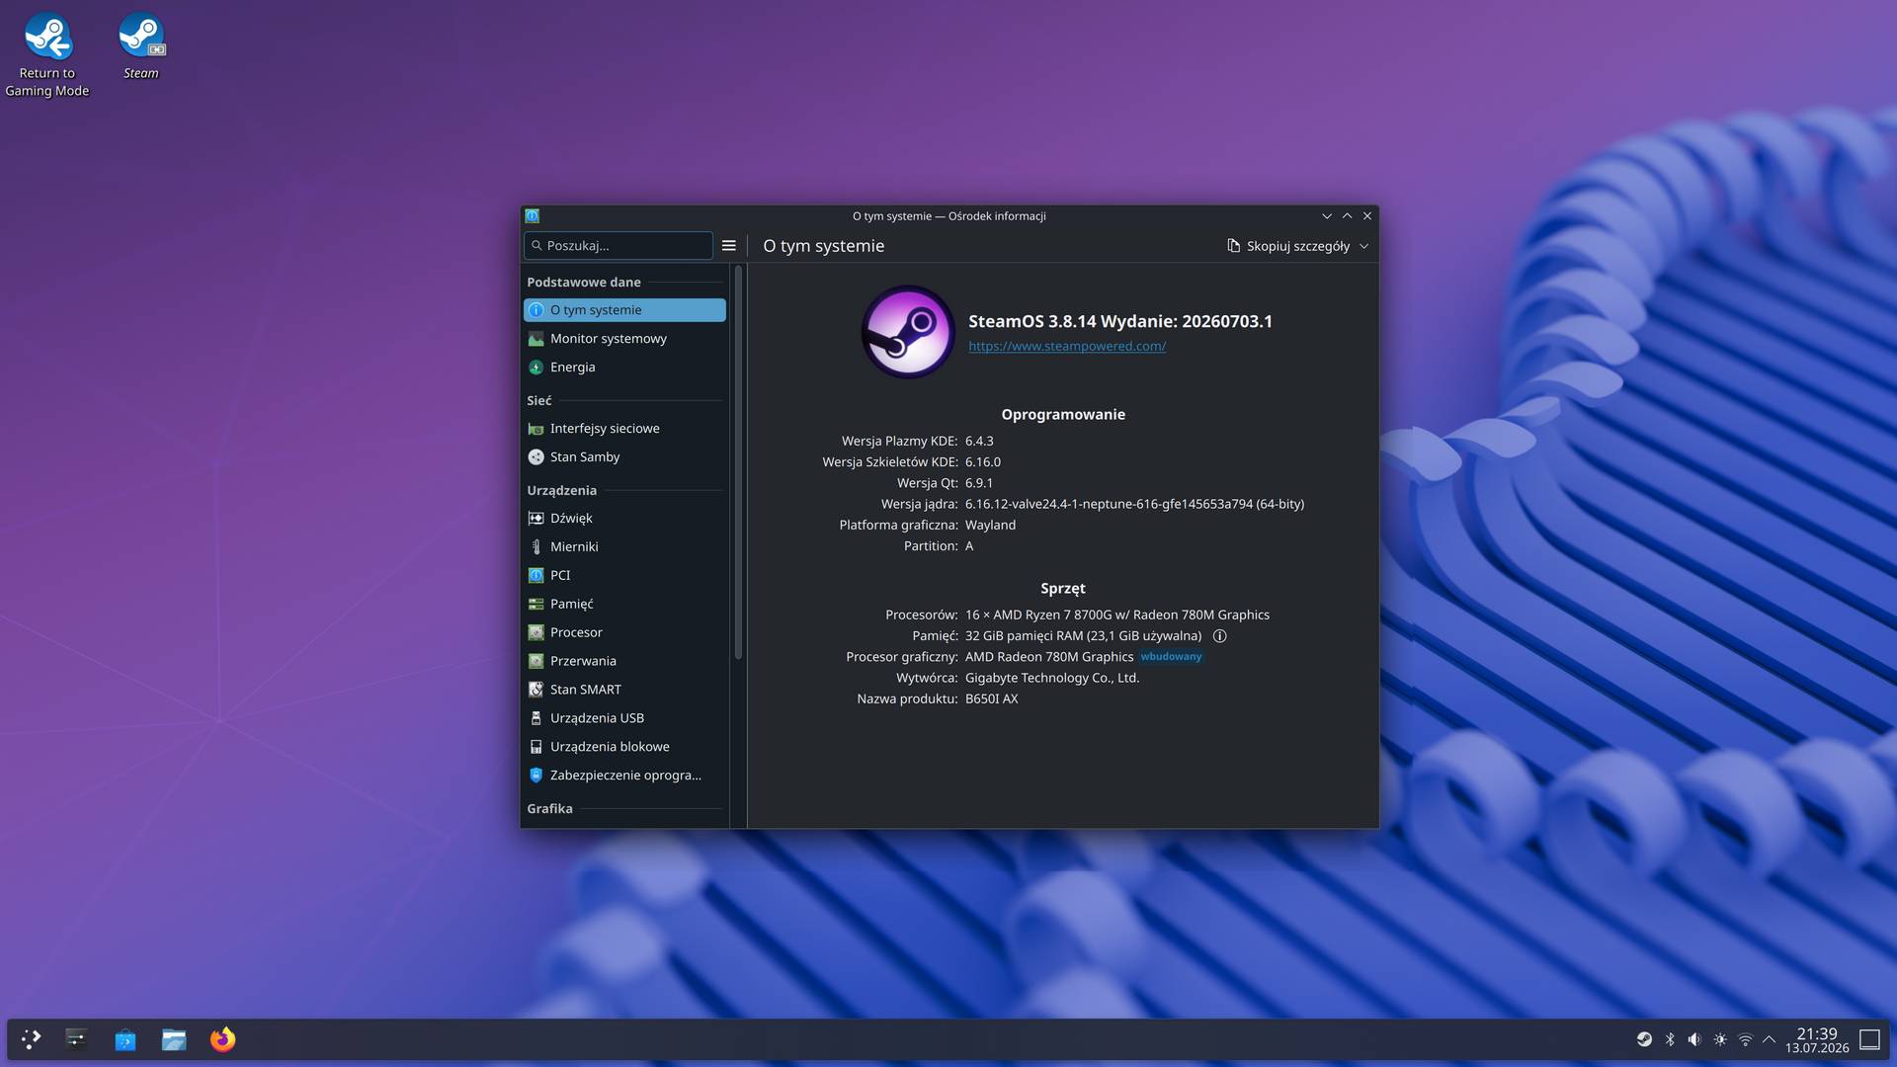Expand hidden system tray icons arrow
Image resolution: width=1897 pixels, height=1067 pixels.
(x=1770, y=1039)
